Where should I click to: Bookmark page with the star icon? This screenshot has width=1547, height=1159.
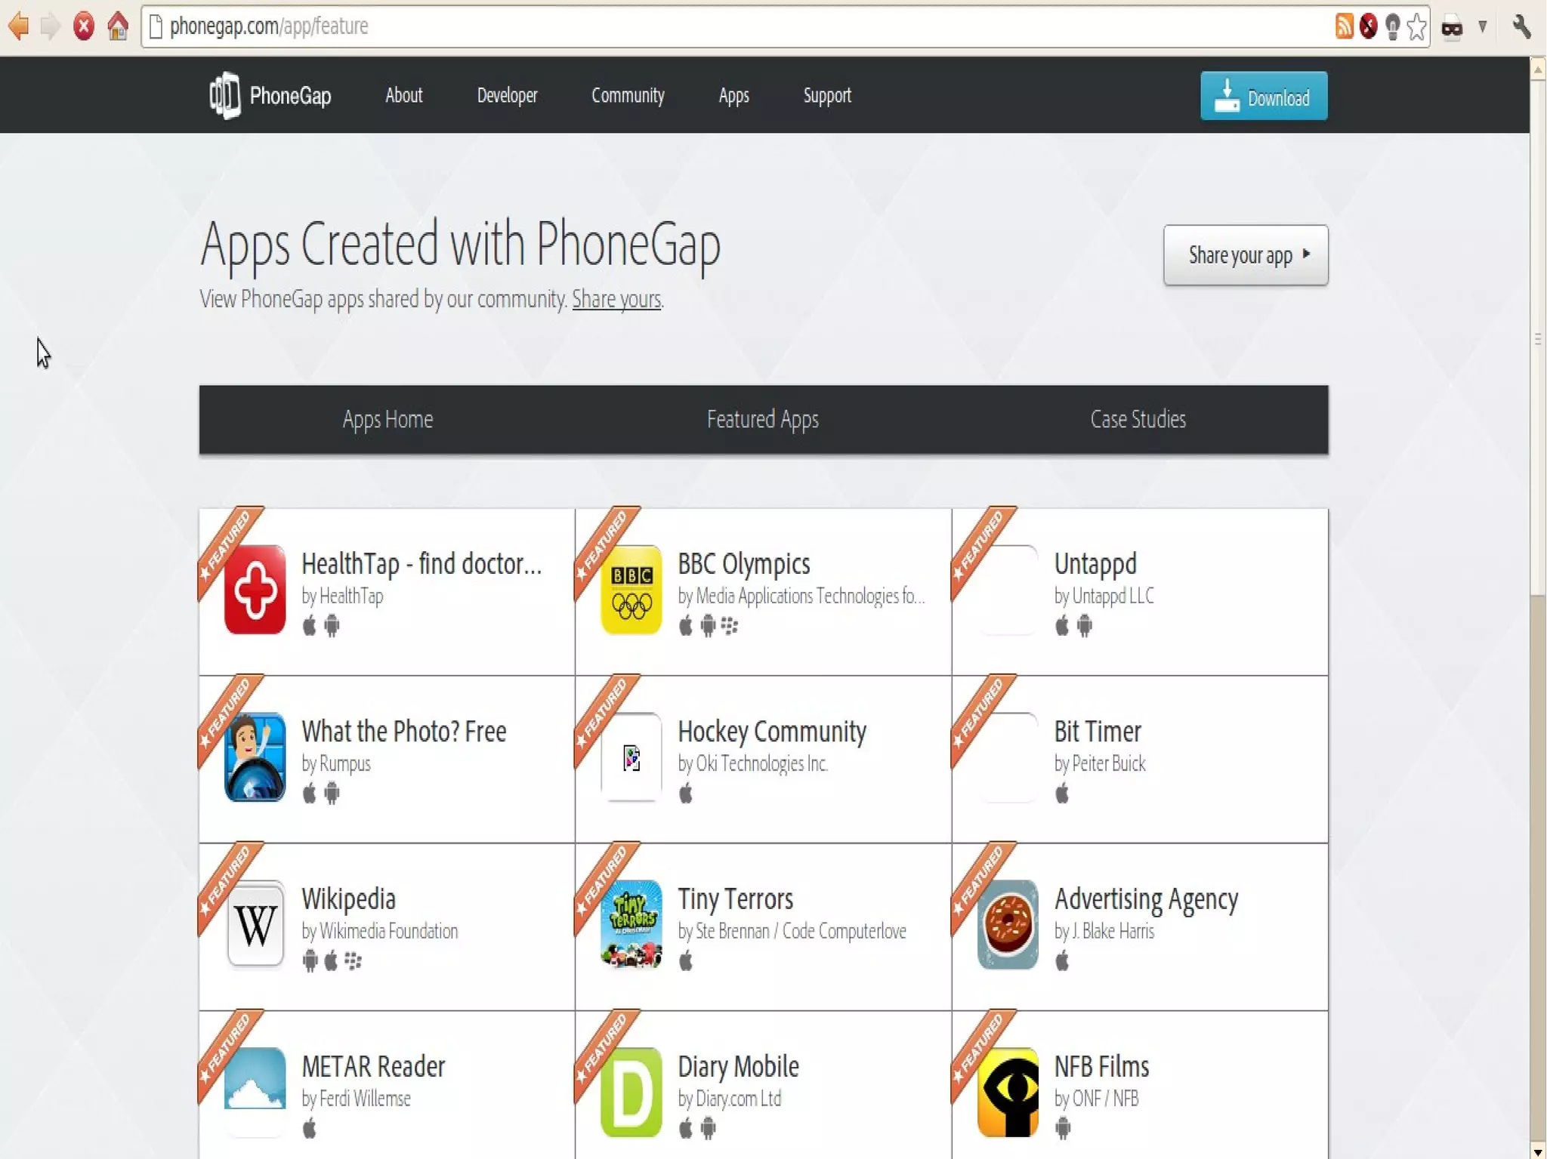[x=1417, y=27]
